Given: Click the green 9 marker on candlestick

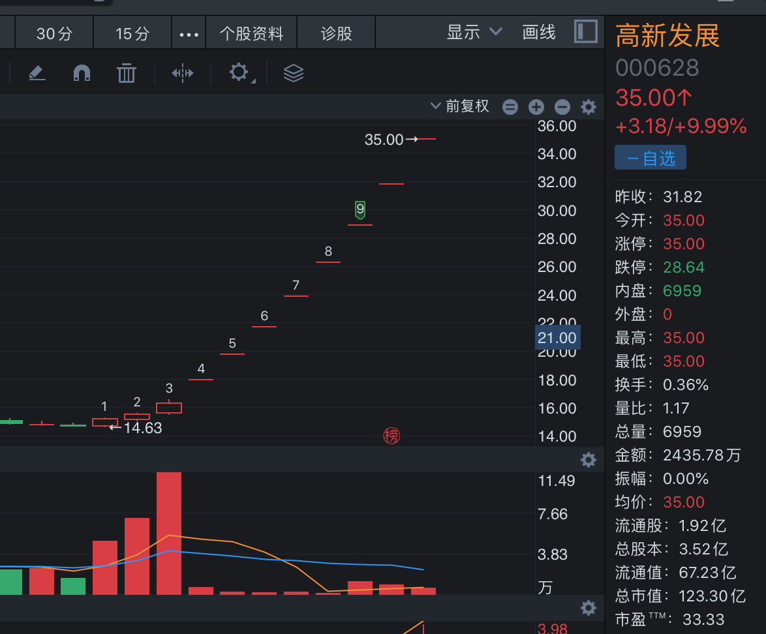Looking at the screenshot, I should point(360,209).
